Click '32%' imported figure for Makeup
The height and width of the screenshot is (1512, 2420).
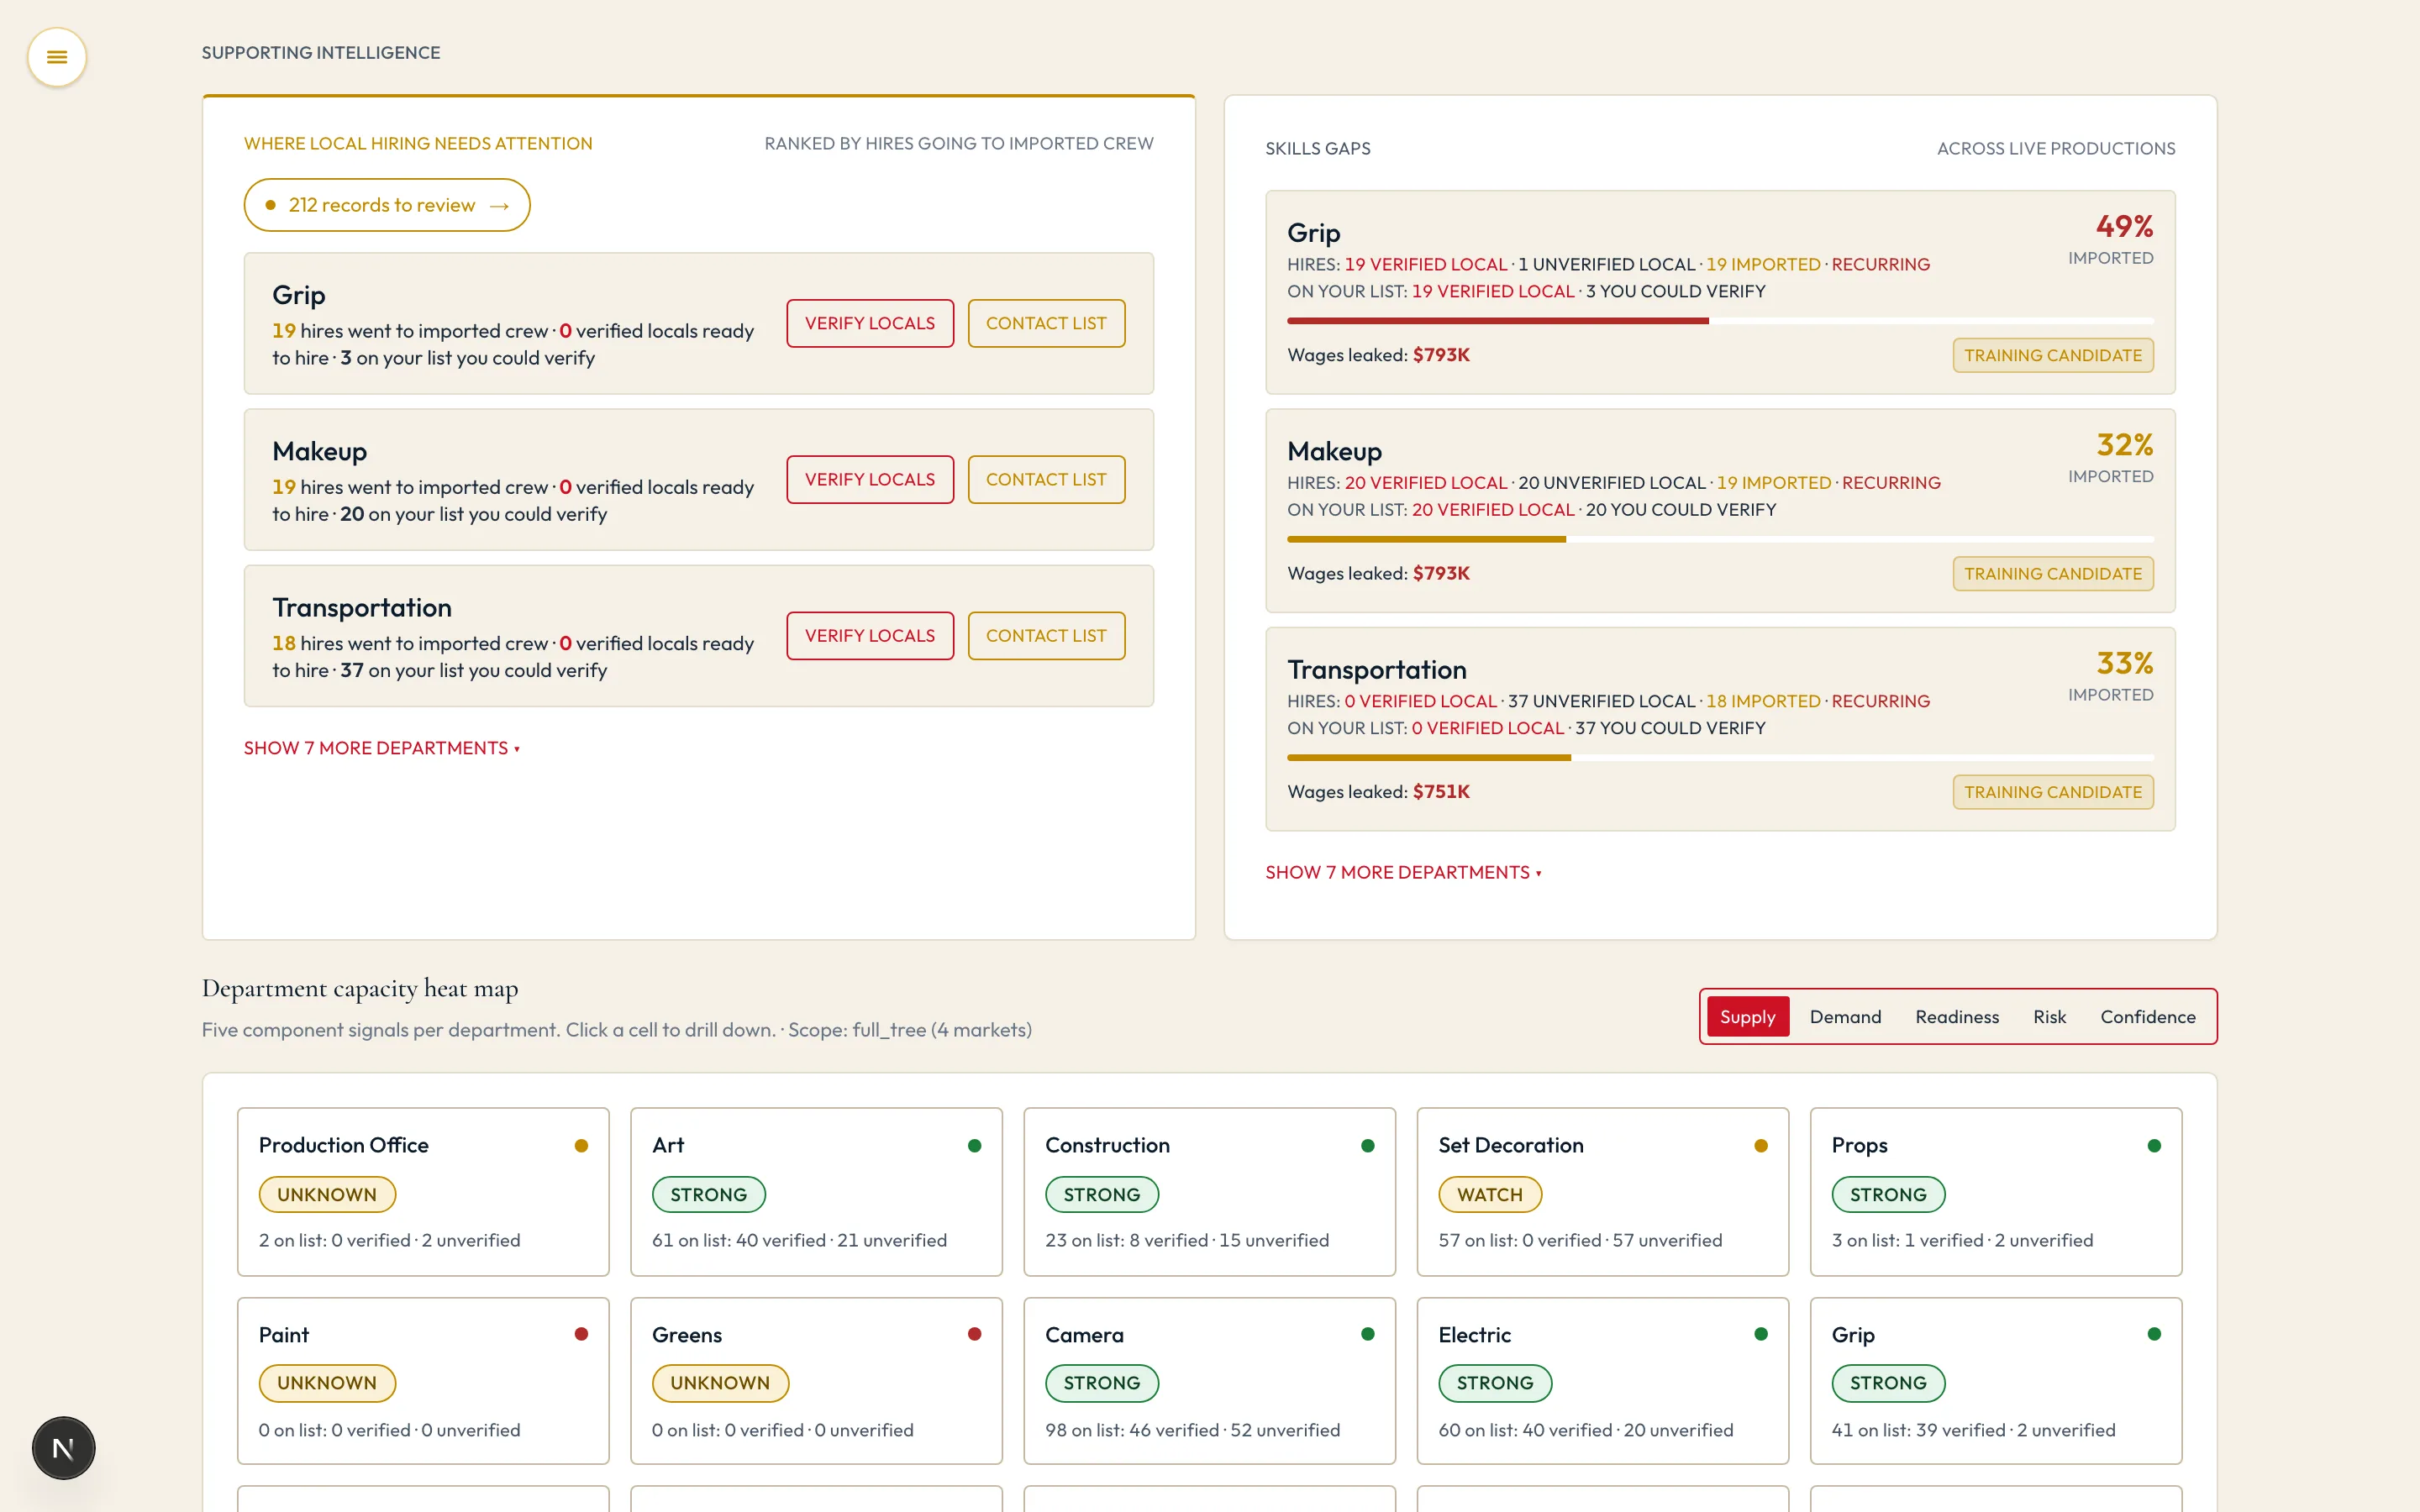[x=2124, y=444]
